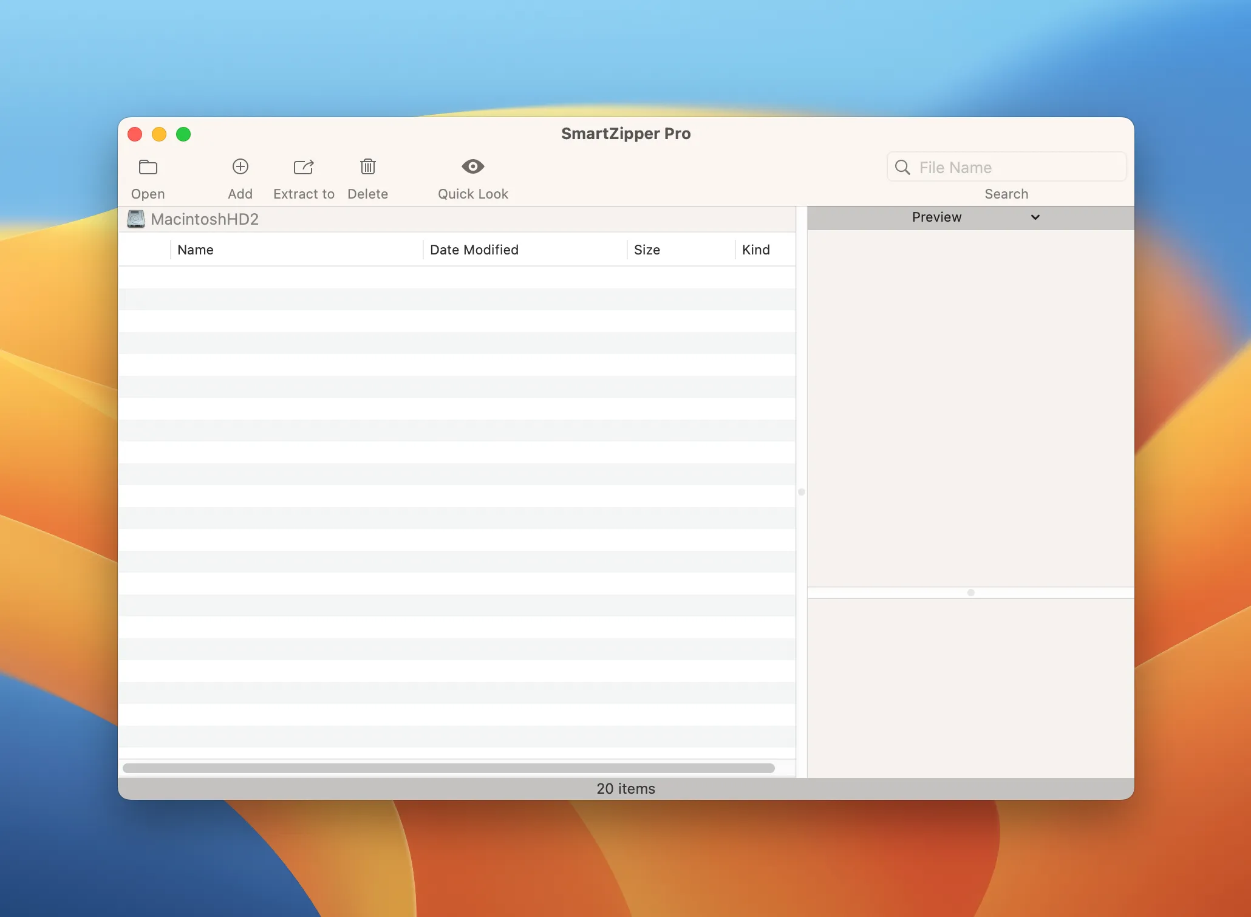Screen dimensions: 1251x917
Task: Click the preview pane horizontal divider dot
Action: coord(970,593)
